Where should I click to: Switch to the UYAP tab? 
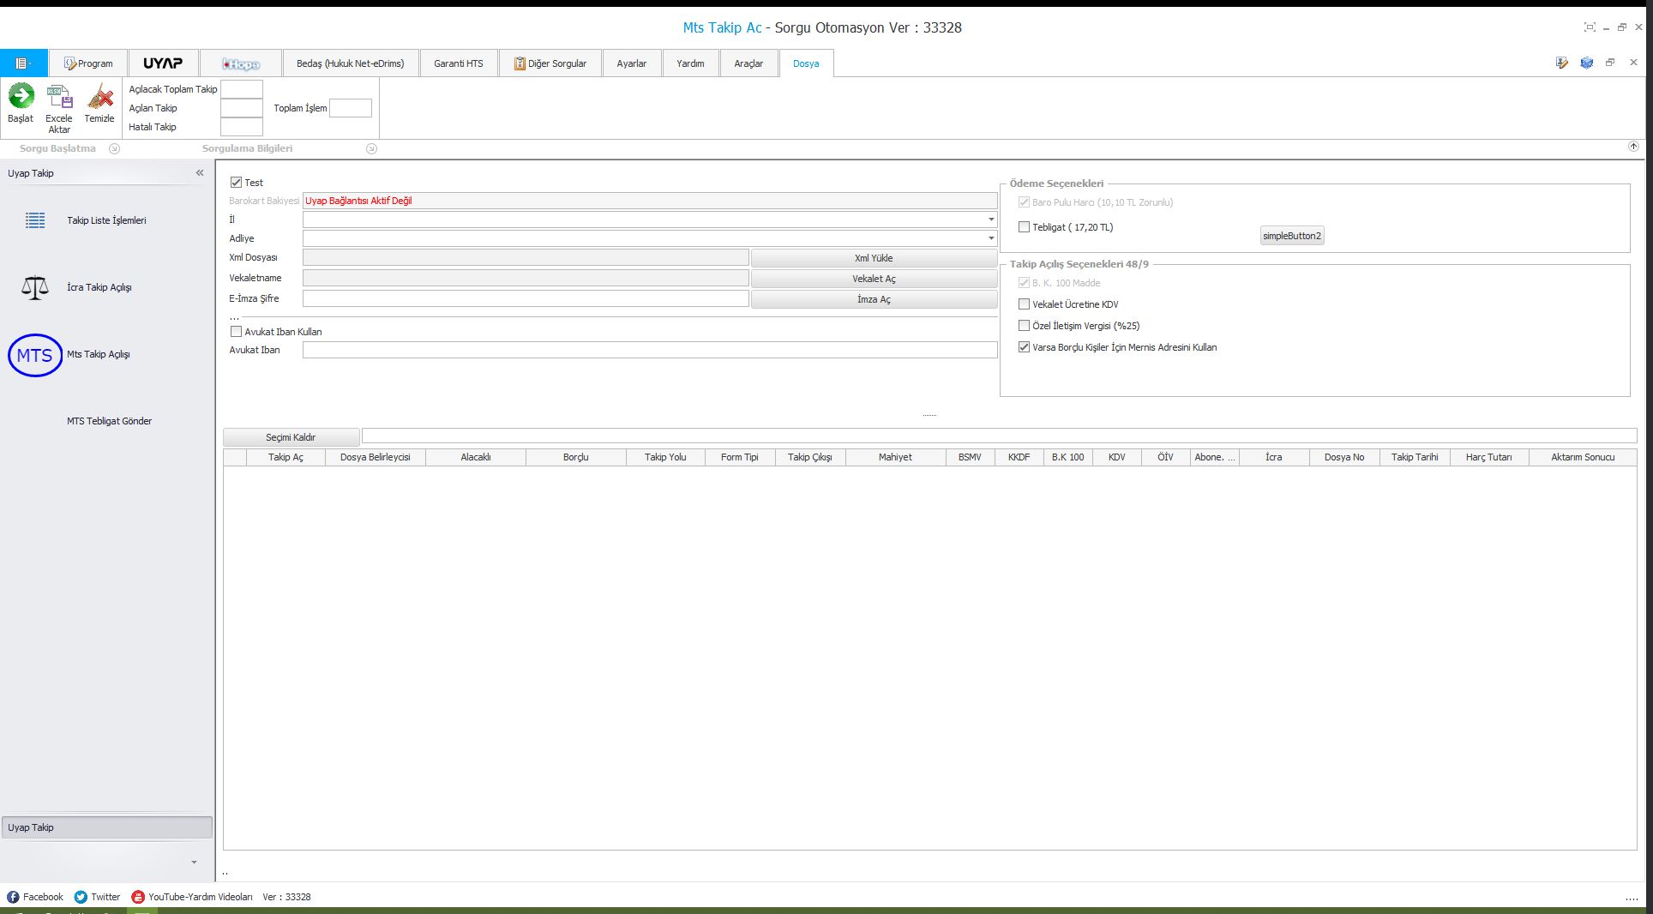coord(163,63)
